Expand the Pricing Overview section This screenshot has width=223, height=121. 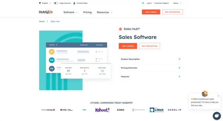pyautogui.click(x=151, y=68)
